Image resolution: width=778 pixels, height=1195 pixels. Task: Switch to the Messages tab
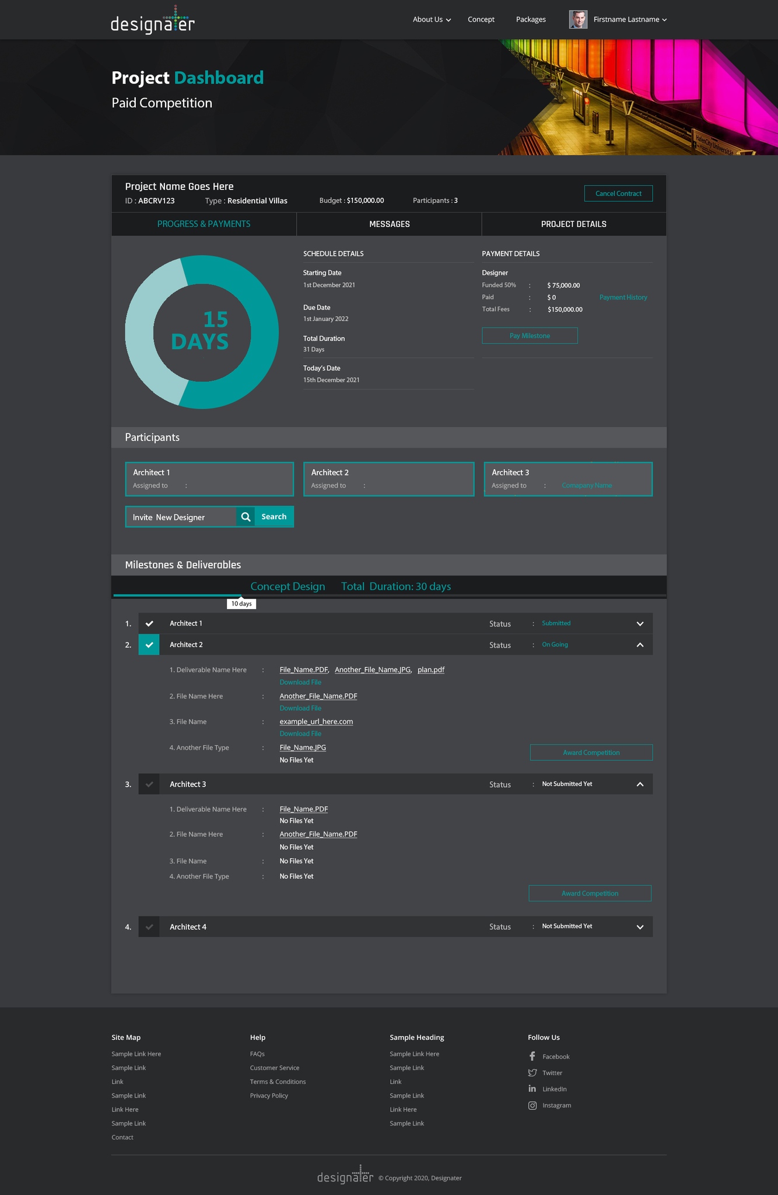390,224
